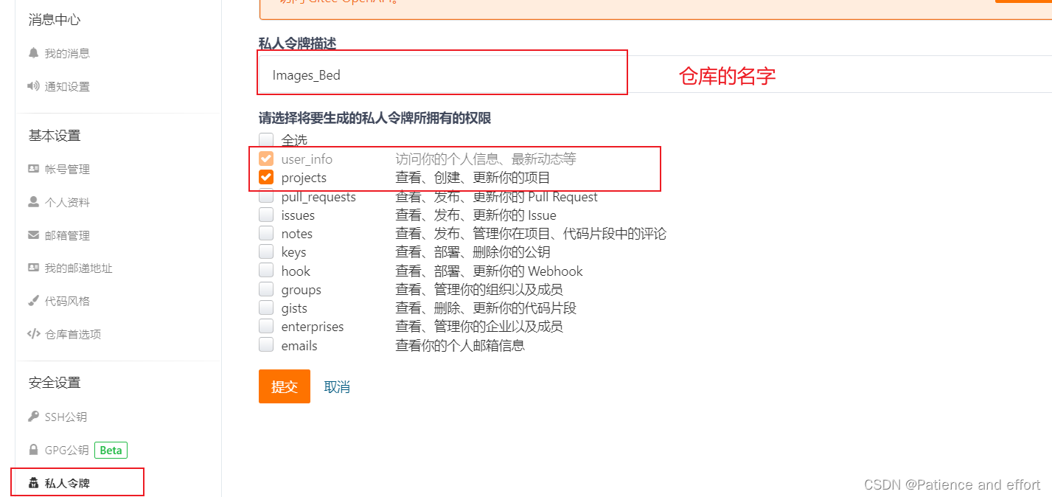
Task: Click the 私人令牌描述 input containing Images_Bed
Action: click(x=655, y=74)
